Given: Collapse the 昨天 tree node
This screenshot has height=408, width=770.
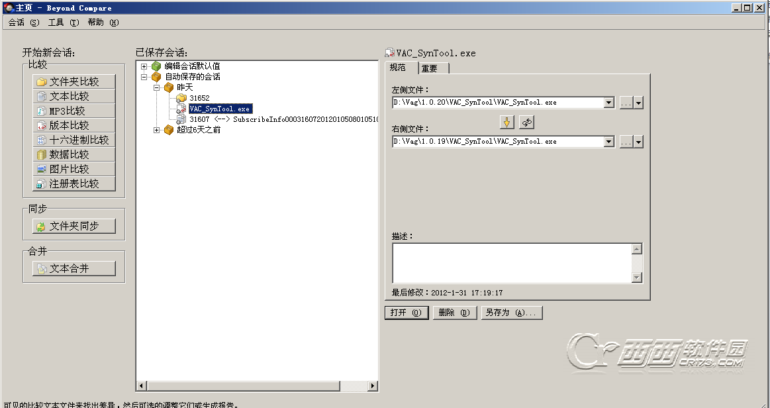Looking at the screenshot, I should 157,87.
